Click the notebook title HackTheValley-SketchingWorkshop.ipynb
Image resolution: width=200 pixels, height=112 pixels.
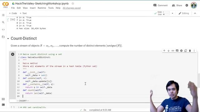(x=42, y=3)
